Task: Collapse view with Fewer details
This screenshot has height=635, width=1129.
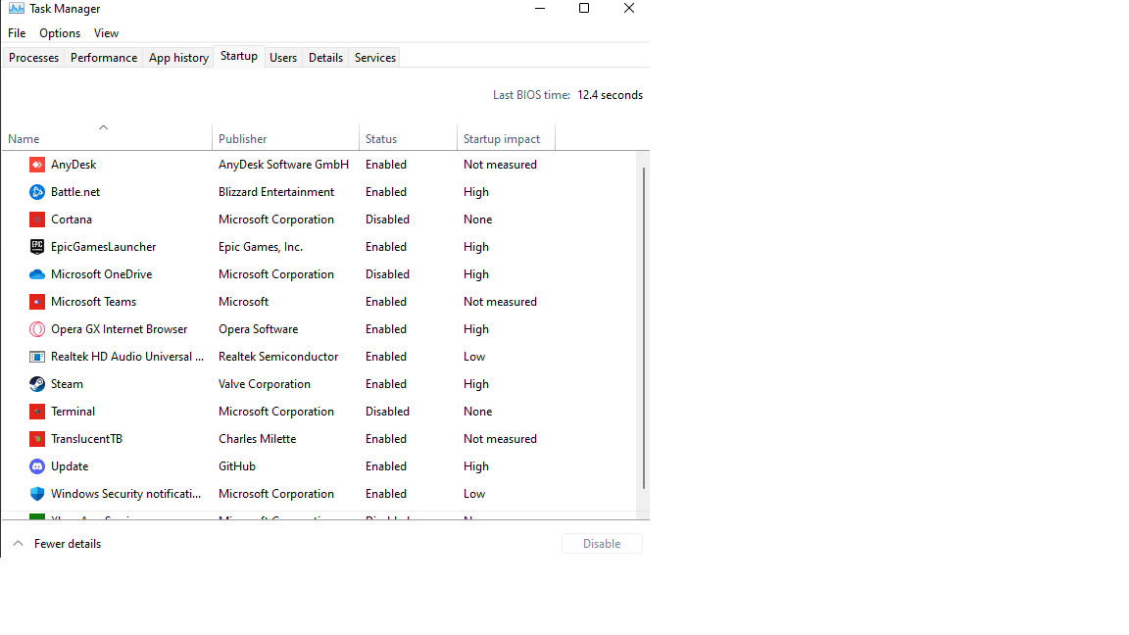Action: pos(58,544)
